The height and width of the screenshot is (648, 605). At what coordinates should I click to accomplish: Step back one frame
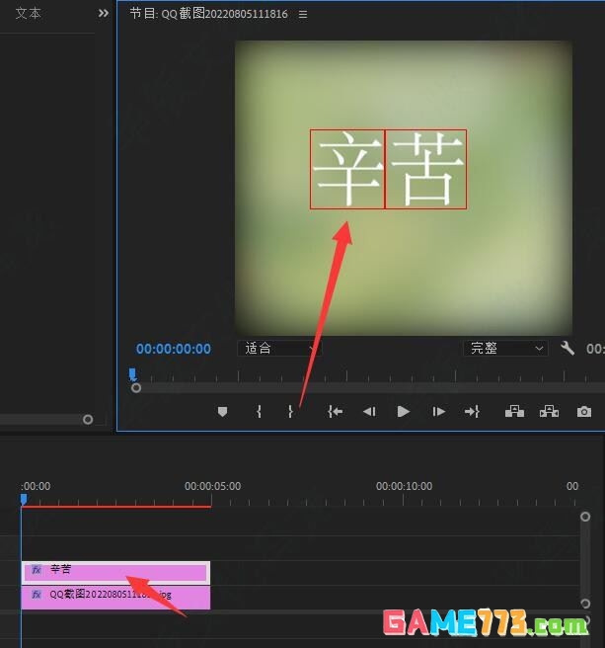point(369,412)
